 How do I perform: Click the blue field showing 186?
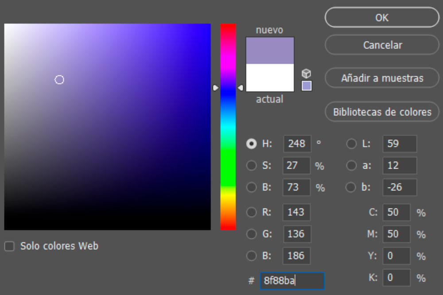coord(297,256)
